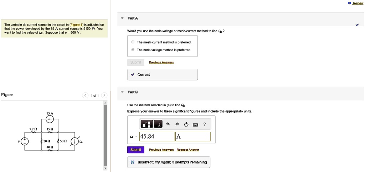Click Request Answer link

188,150
